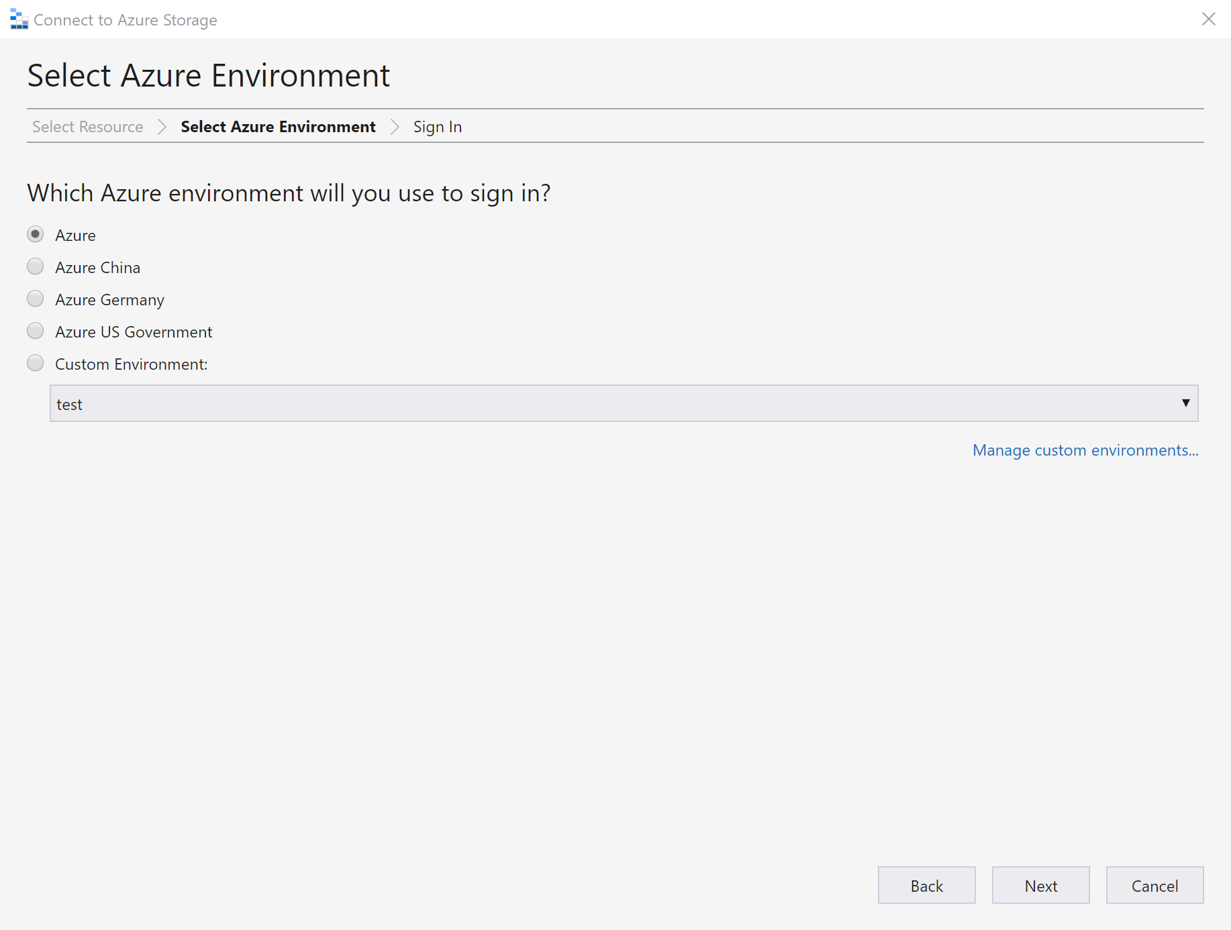Viewport: 1231px width, 930px height.
Task: Click the Sign In breadcrumb step
Action: [x=437, y=126]
